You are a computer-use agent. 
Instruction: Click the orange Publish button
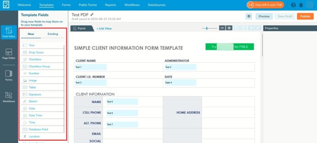(305, 16)
